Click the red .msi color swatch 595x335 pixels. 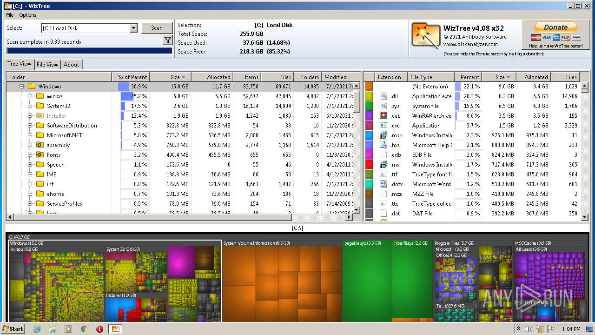coord(369,165)
